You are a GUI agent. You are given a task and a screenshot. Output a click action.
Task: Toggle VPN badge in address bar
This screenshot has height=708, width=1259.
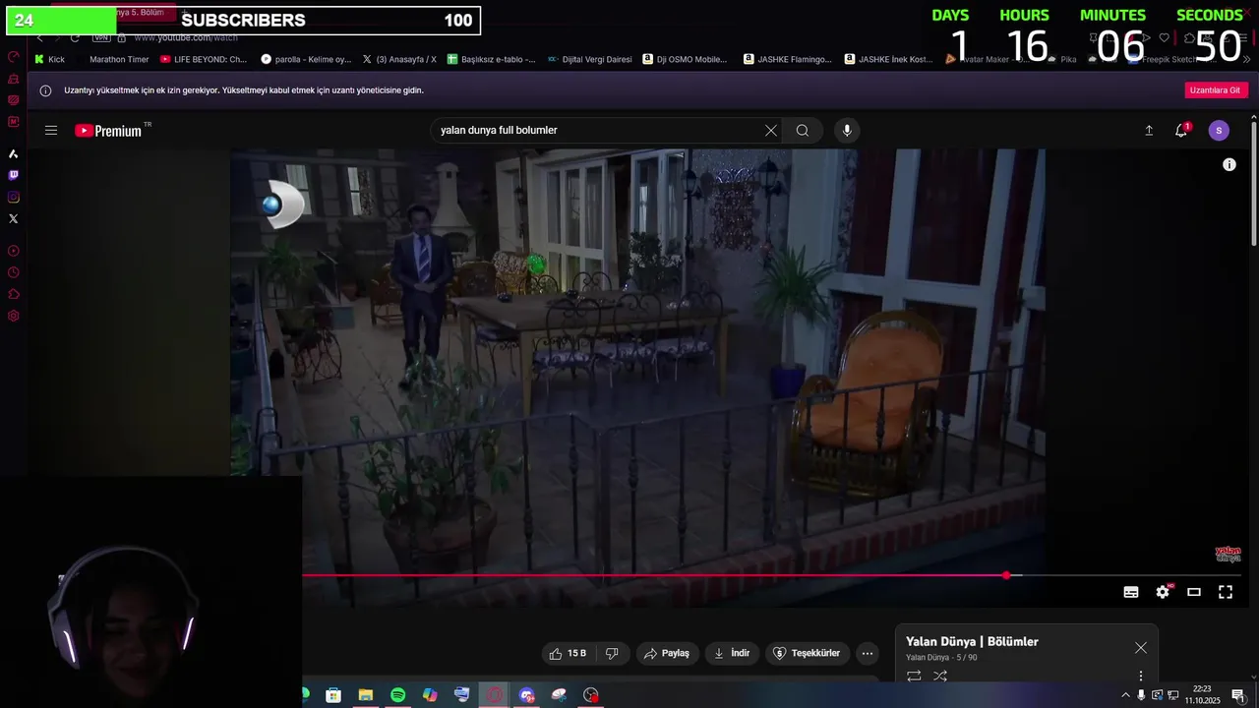tap(101, 37)
